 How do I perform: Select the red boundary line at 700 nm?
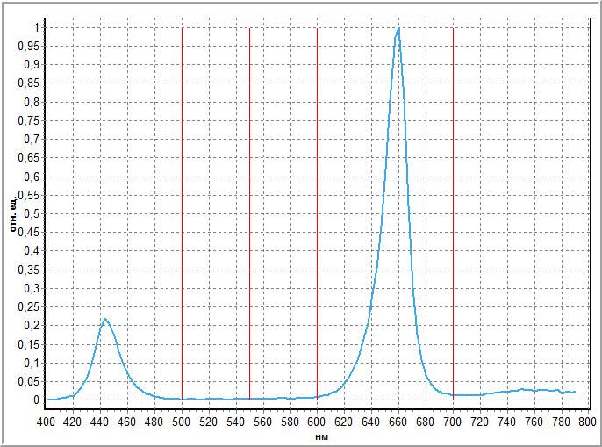point(453,211)
